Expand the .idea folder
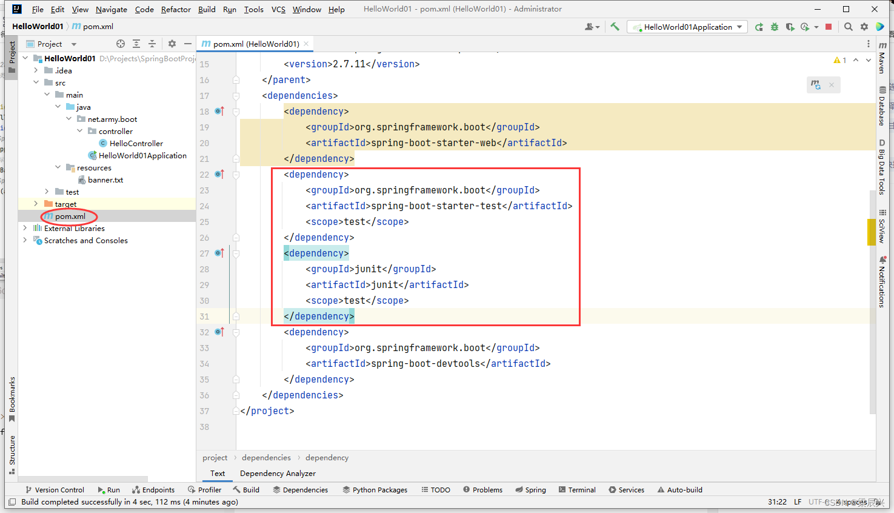Viewport: 894px width, 513px height. point(36,70)
